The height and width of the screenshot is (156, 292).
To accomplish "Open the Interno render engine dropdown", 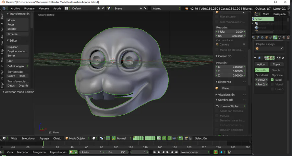I will [x=166, y=8].
